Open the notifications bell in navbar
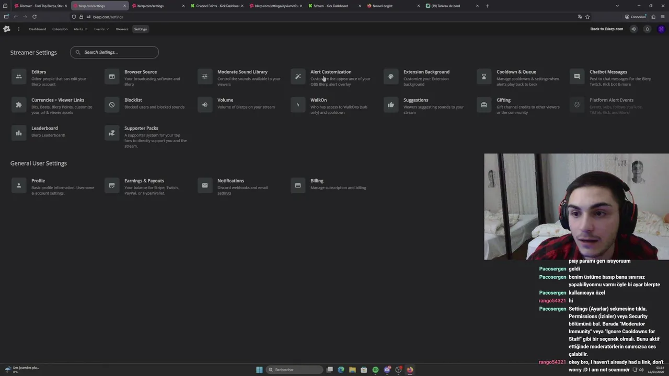This screenshot has width=669, height=376. click(x=647, y=29)
